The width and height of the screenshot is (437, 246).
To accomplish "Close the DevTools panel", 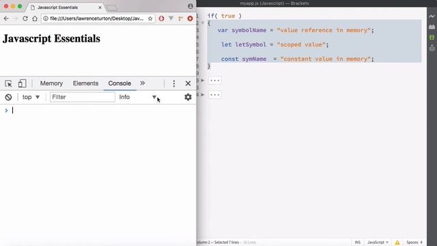I will click(188, 83).
